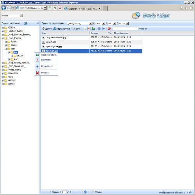This screenshot has width=195, height=195.
Task: Click the blue download arrow toolbar icon
Action: pos(99,28)
